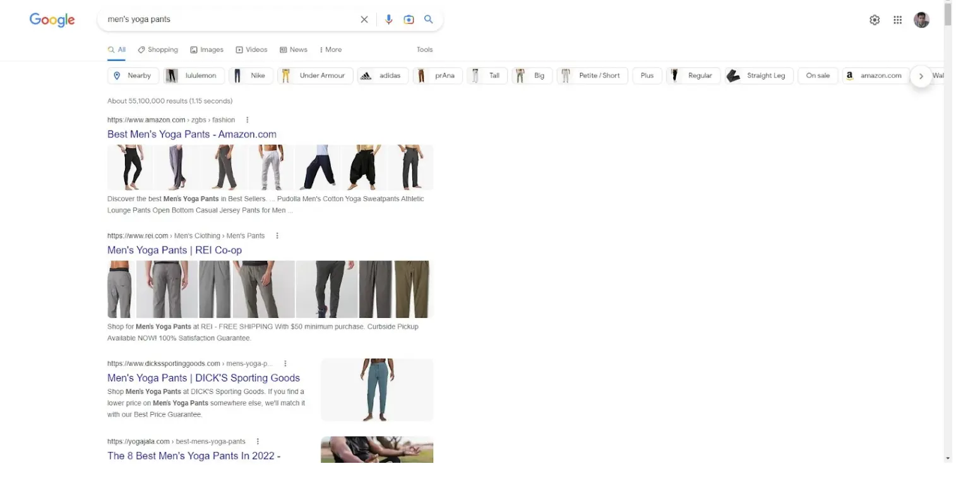This screenshot has width=956, height=483.
Task: Enable the Nike brand filter
Action: (251, 75)
